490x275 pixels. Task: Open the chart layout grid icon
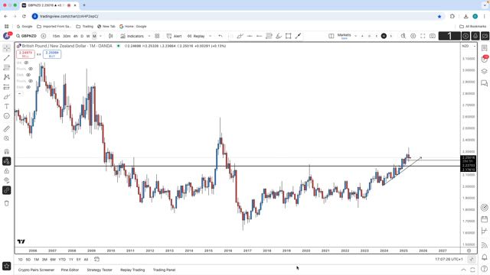point(157,36)
